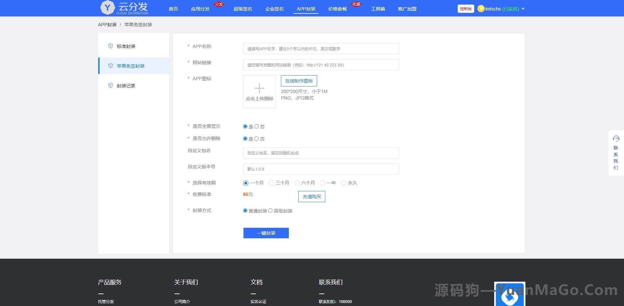The height and width of the screenshot is (306, 624).
Task: Open the 联系我们 headset icon on right edge
Action: pyautogui.click(x=616, y=138)
